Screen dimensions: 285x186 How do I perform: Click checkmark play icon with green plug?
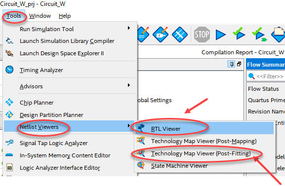259,35
